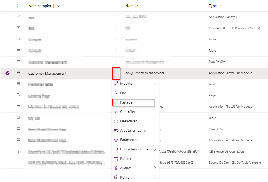
Task: Expand the Avancé submenu chevron
Action: (155, 168)
